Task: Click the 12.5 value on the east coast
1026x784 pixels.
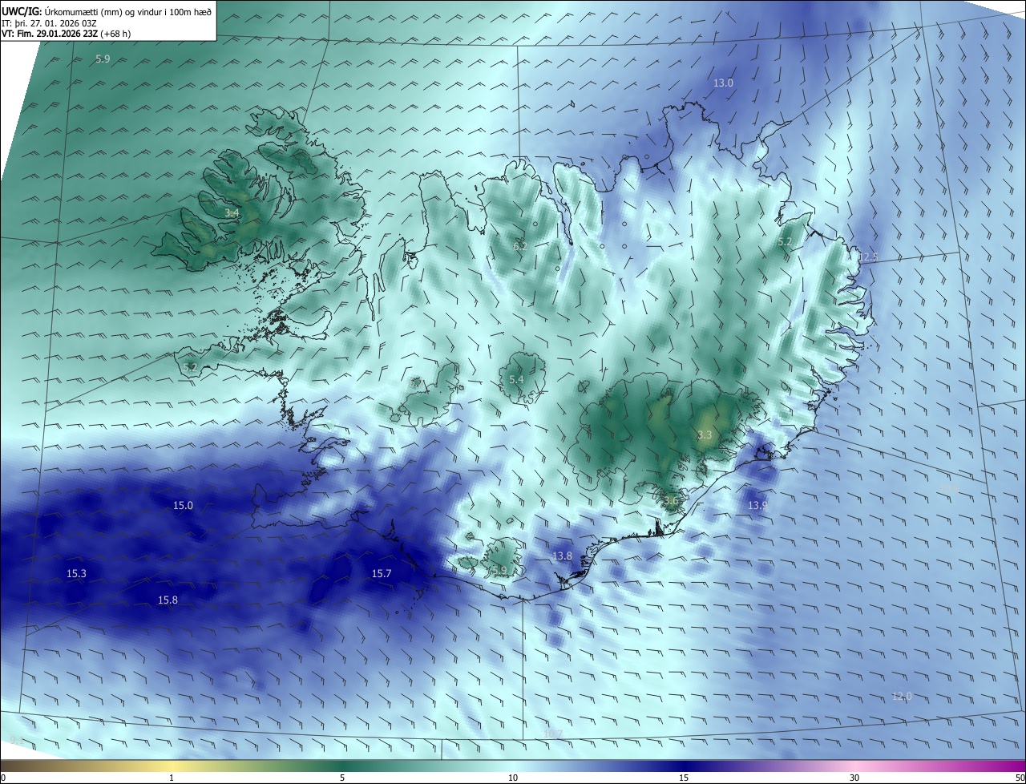Action: pos(869,257)
